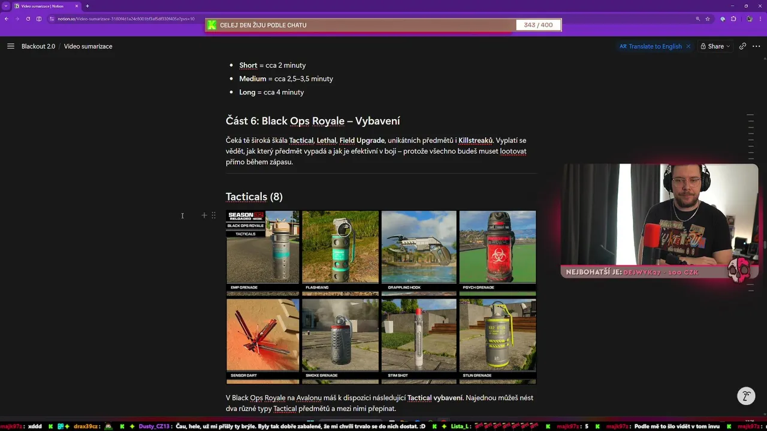The image size is (767, 431).
Task: Click the Grappling Hook image
Action: coord(419,252)
